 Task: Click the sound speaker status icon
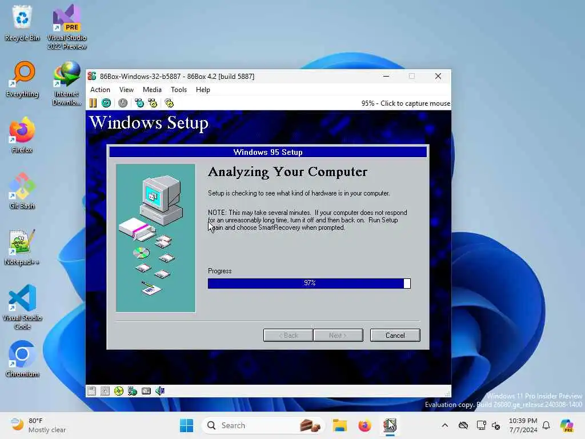point(160,391)
